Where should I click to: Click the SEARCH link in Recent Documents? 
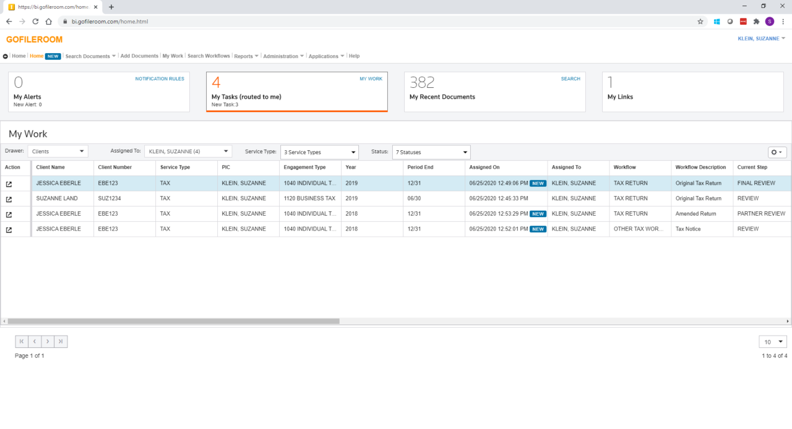[570, 79]
